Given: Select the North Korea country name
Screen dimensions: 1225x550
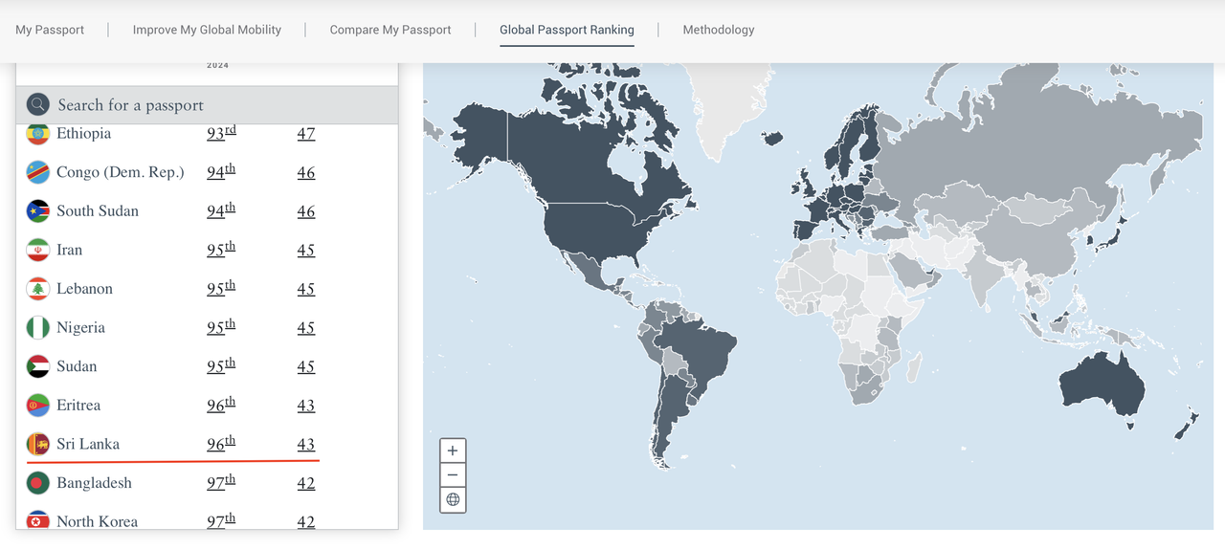Looking at the screenshot, I should [97, 521].
